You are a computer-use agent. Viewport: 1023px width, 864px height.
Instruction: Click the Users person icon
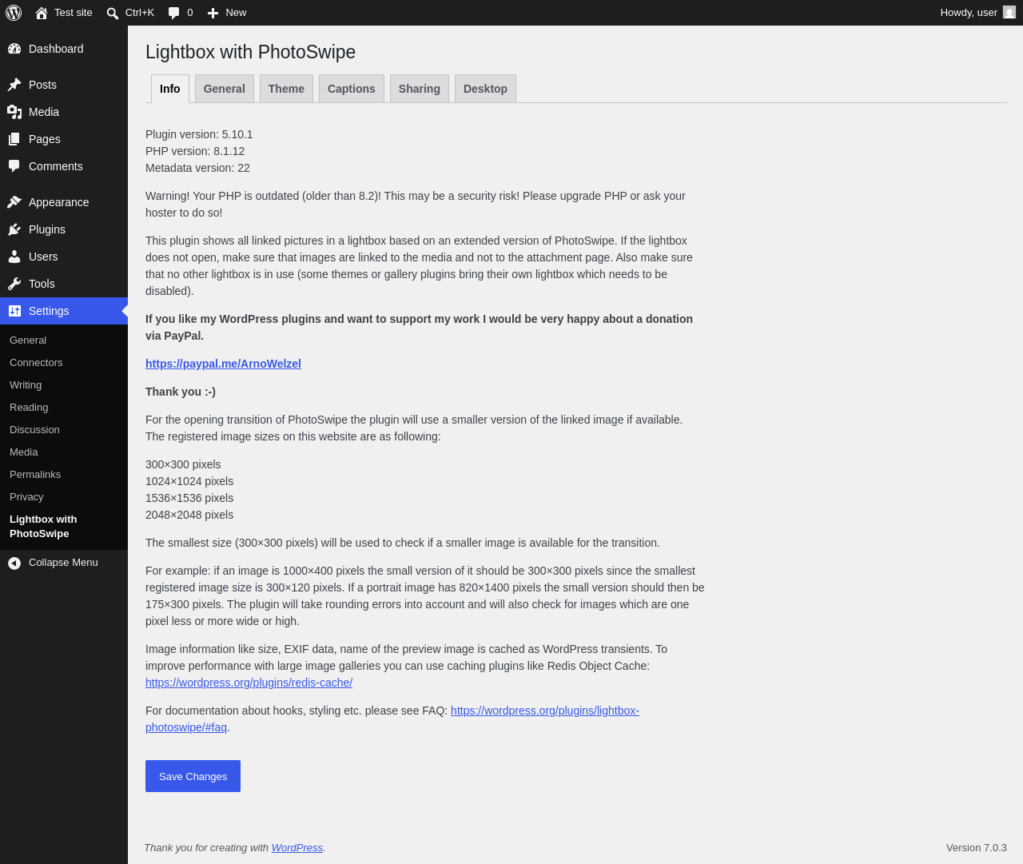[x=14, y=257]
